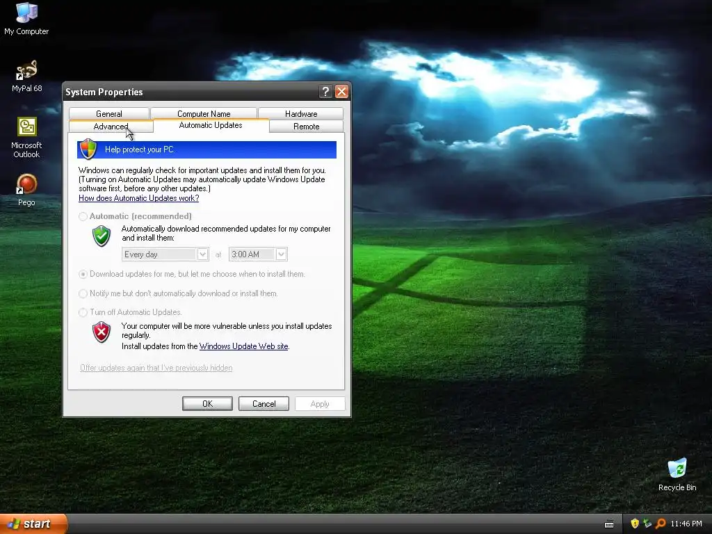Select Notify me but don't download option
The width and height of the screenshot is (712, 534).
click(x=83, y=293)
